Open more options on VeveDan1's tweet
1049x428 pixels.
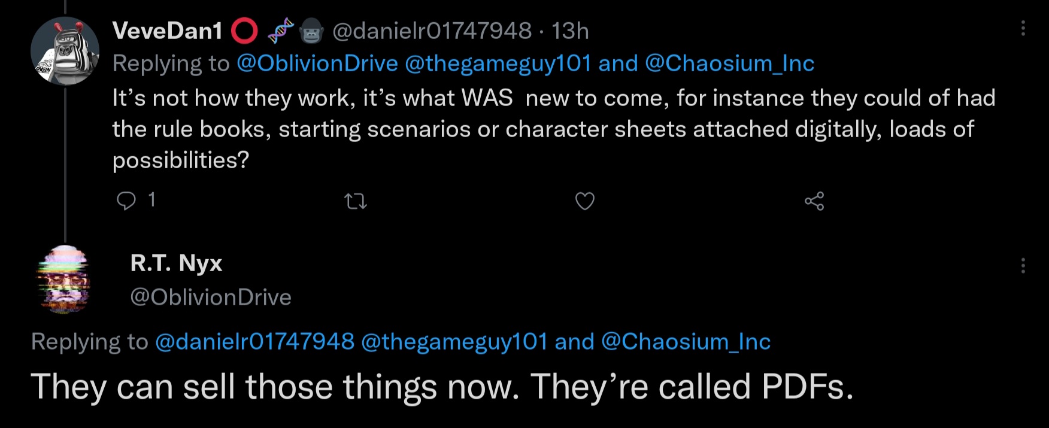[x=1023, y=29]
